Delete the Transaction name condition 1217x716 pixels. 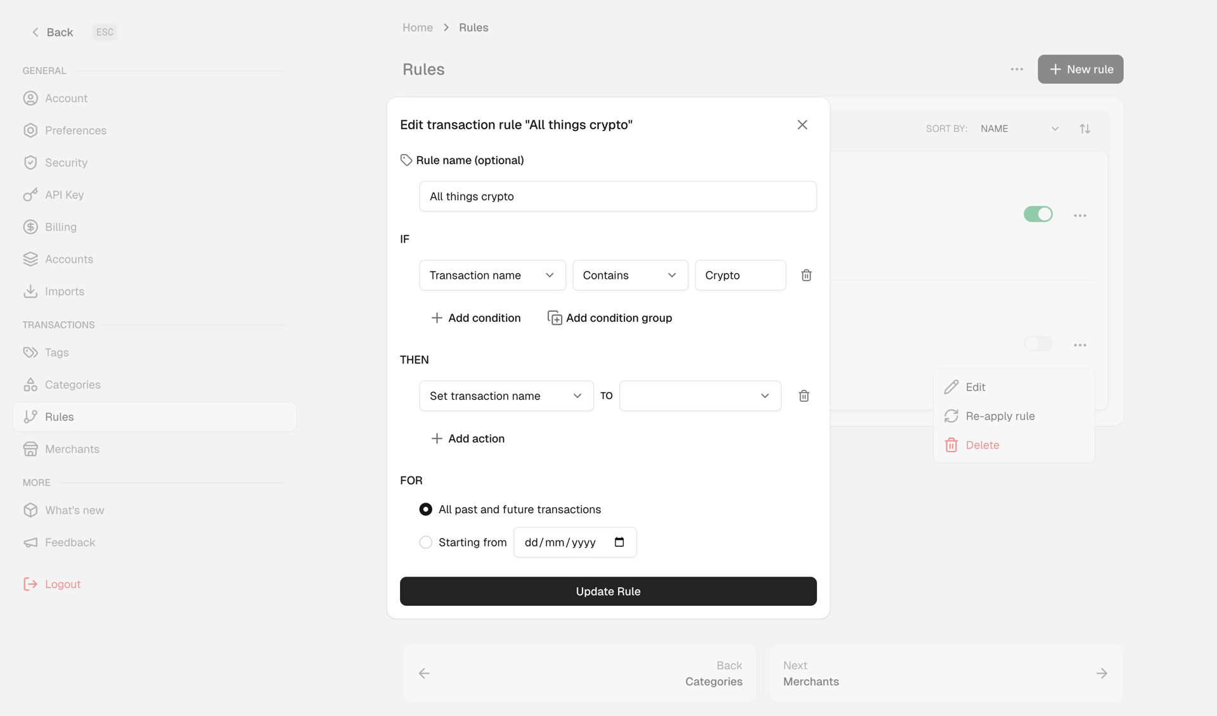coord(806,275)
